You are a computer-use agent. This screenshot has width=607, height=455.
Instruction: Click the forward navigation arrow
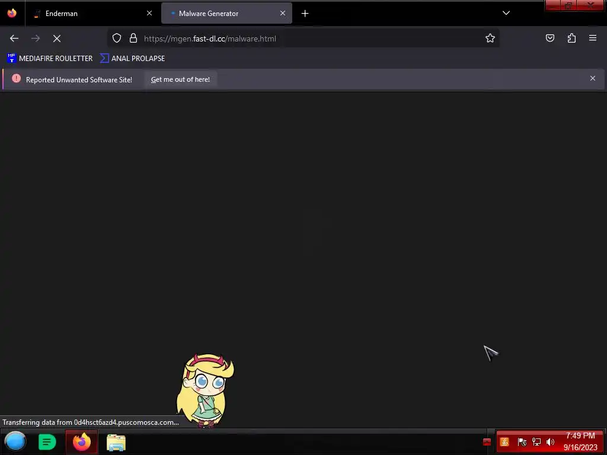(x=35, y=39)
